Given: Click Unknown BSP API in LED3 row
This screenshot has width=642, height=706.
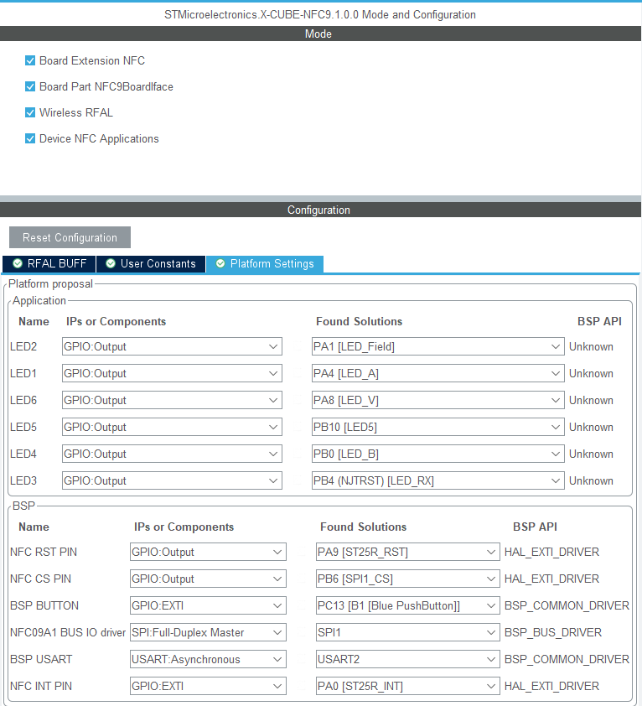Looking at the screenshot, I should point(591,480).
